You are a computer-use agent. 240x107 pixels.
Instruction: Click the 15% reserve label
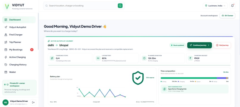[150, 78]
